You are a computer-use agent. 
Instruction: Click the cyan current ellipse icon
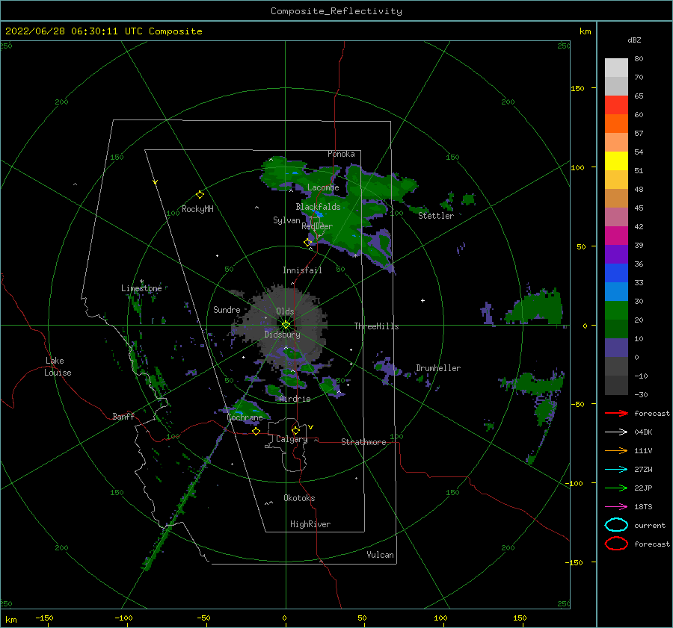tap(616, 525)
